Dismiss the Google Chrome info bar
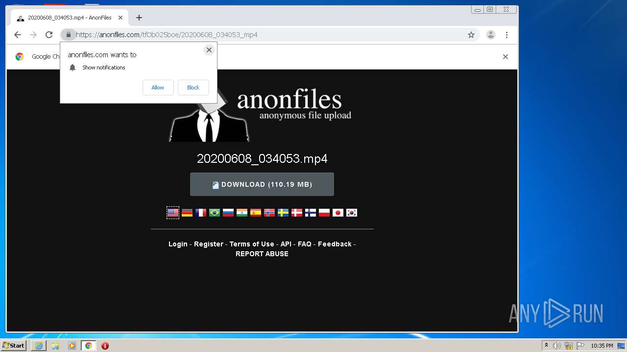 click(x=506, y=57)
